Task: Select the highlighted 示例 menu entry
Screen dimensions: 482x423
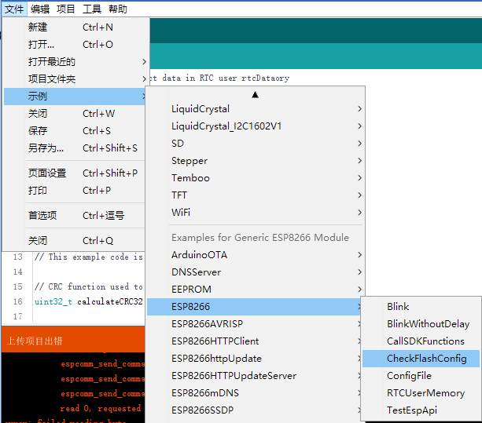Action: point(75,97)
